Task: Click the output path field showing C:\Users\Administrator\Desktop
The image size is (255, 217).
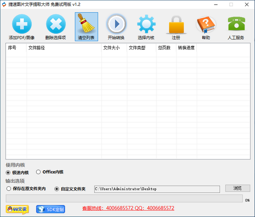Action: tap(157, 189)
